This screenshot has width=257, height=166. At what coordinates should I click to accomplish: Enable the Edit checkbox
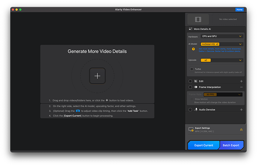190,81
